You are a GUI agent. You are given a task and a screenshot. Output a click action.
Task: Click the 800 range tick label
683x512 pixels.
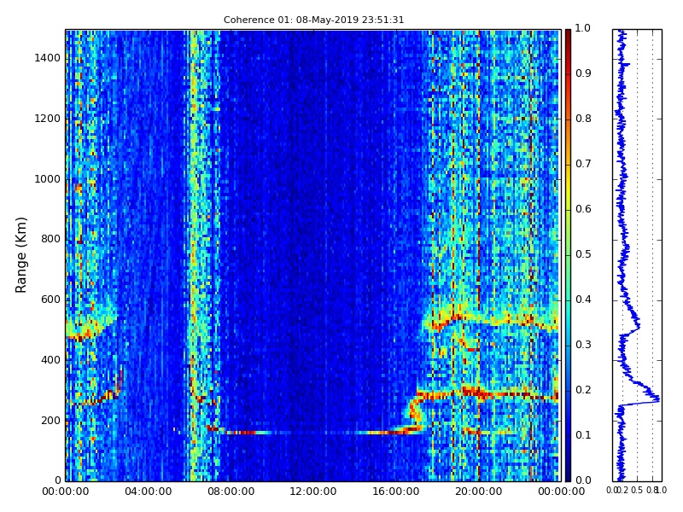[50, 239]
